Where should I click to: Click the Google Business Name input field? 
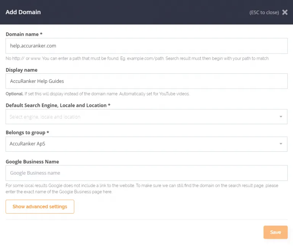tap(146, 173)
